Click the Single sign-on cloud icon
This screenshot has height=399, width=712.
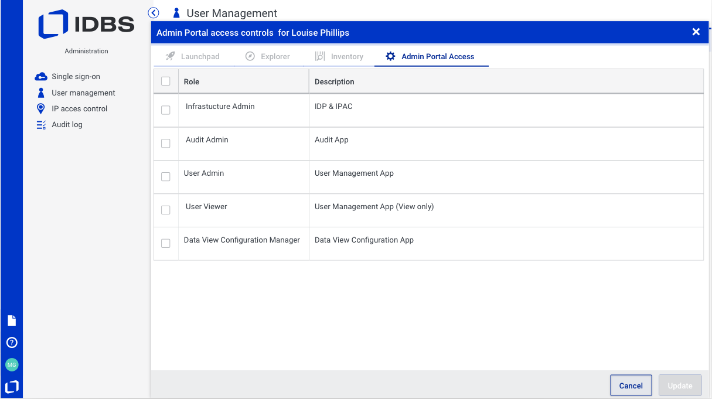[41, 77]
